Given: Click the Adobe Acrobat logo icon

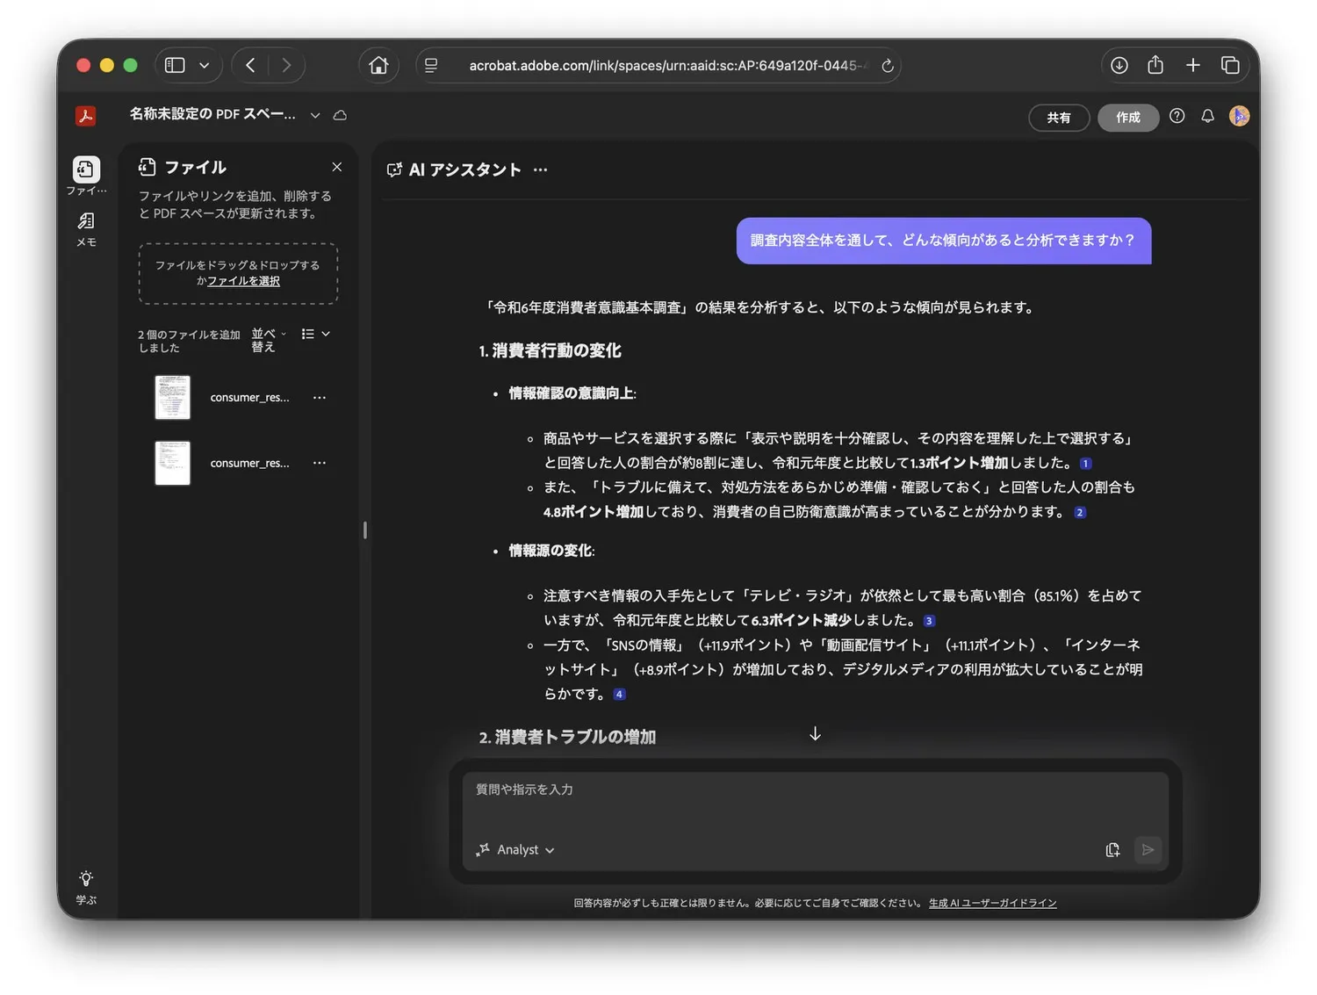Looking at the screenshot, I should [x=85, y=116].
